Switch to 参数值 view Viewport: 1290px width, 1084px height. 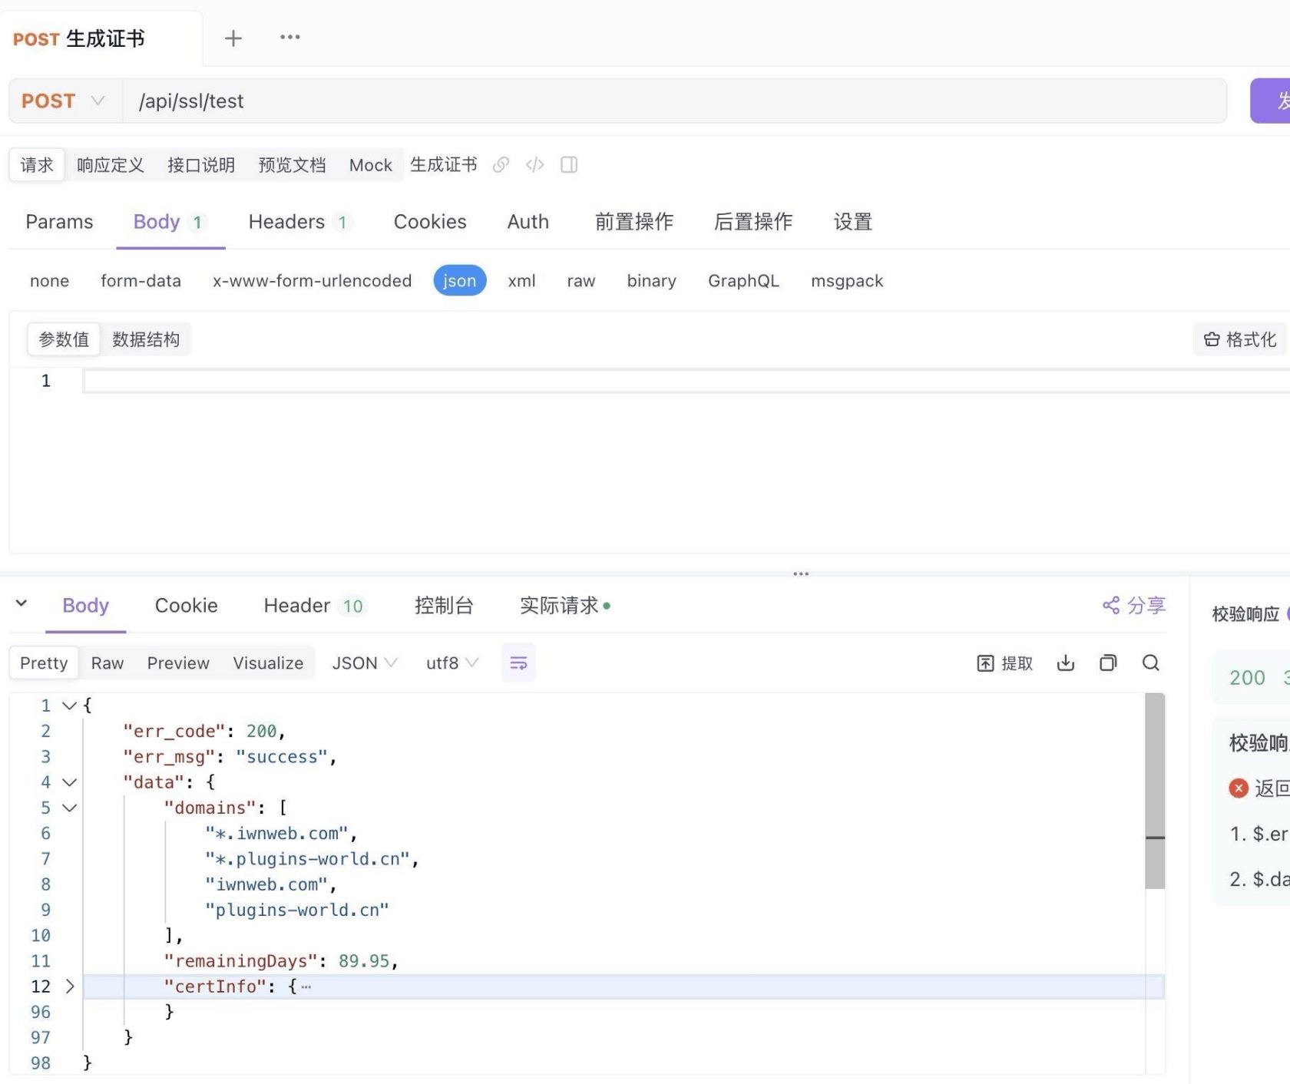64,339
